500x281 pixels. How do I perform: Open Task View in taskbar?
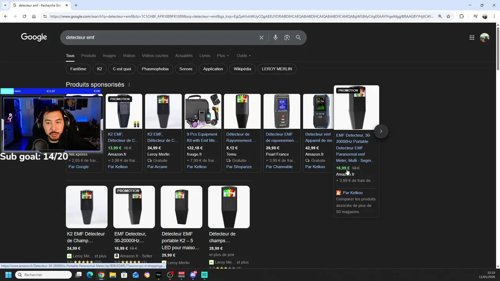(x=79, y=275)
